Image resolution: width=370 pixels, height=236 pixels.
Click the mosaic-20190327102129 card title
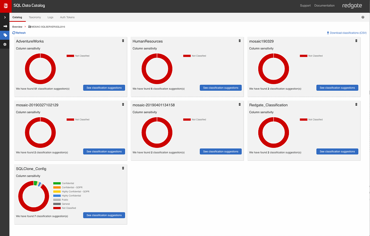37,105
